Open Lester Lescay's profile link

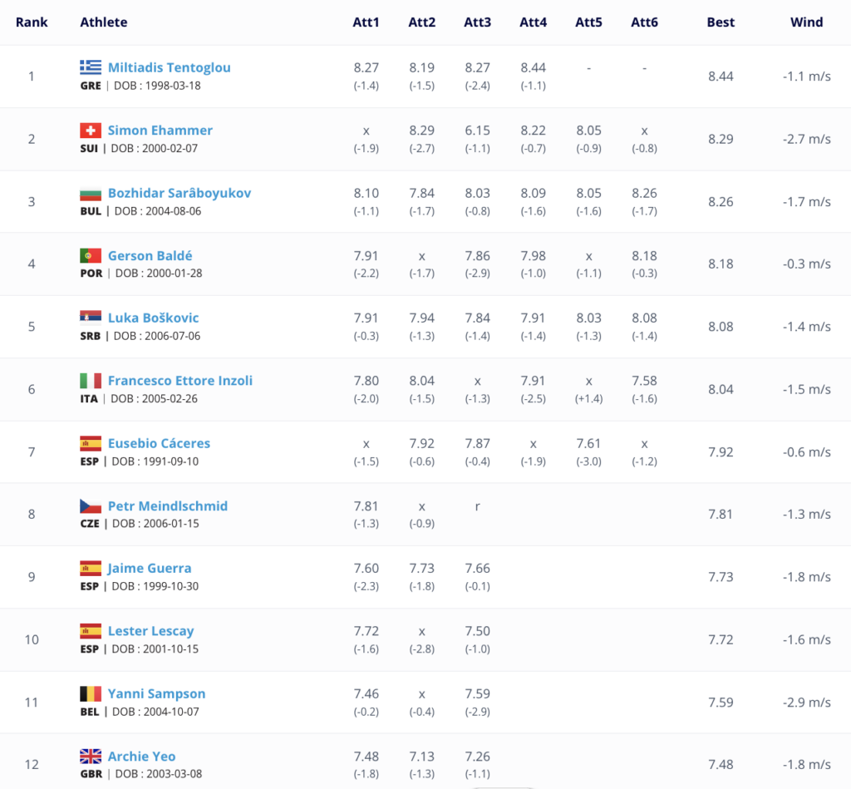(x=151, y=631)
